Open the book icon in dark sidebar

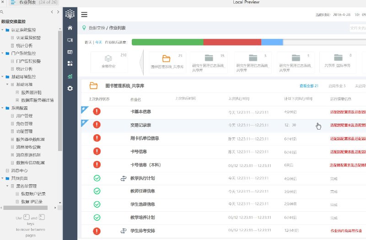(x=70, y=52)
